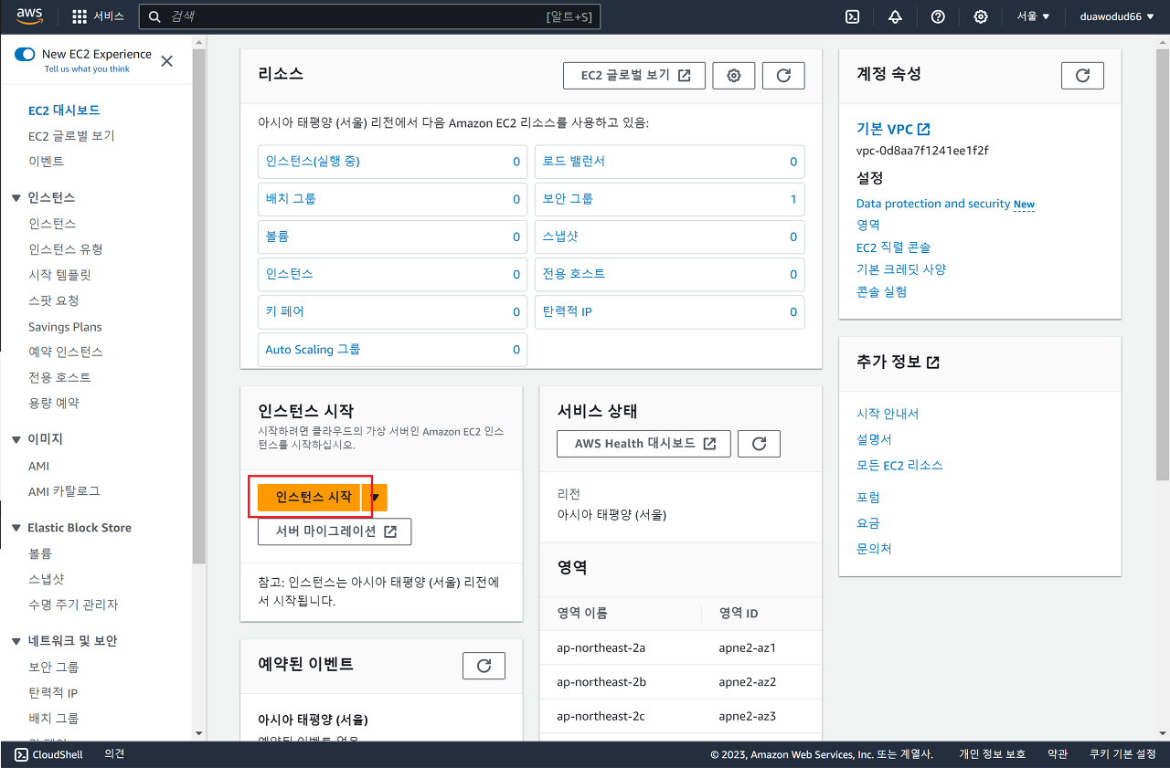
Task: Open 쿠키 기본 설정 in footer
Action: coord(1122,754)
